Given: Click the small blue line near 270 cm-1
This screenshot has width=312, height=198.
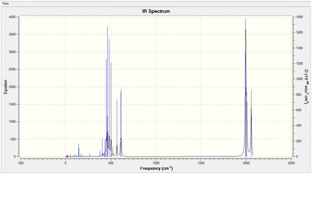Looking at the screenshot, I should (90, 155).
